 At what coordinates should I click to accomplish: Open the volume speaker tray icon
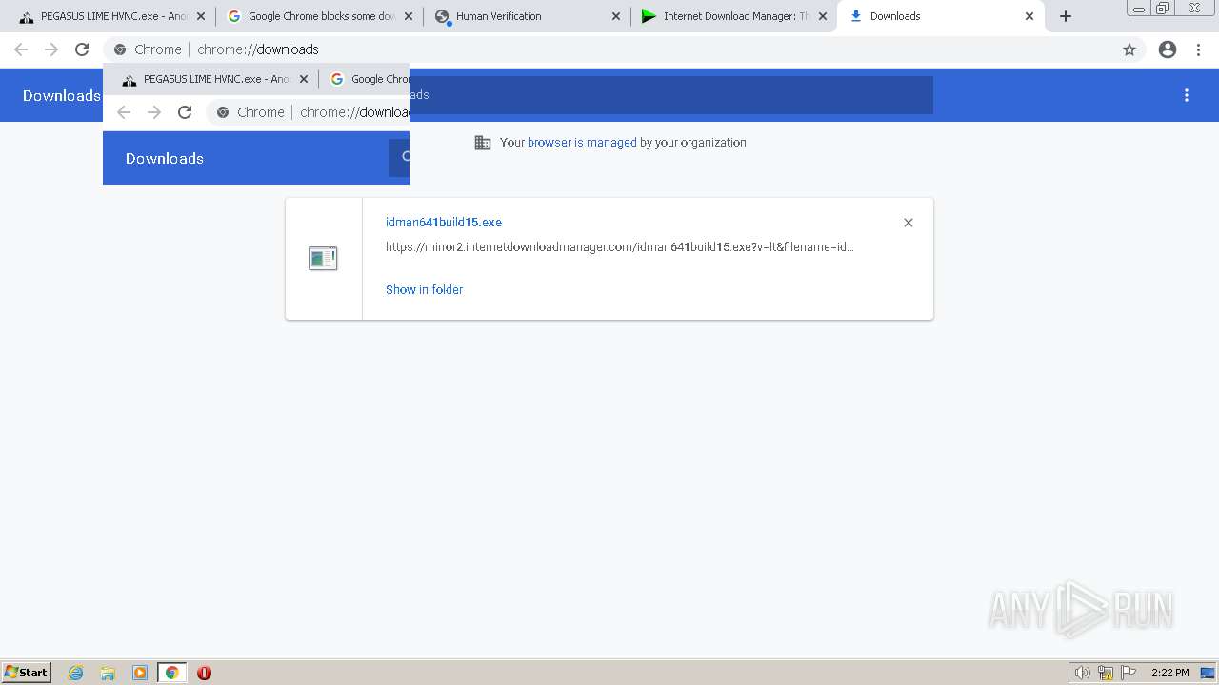click(1082, 673)
